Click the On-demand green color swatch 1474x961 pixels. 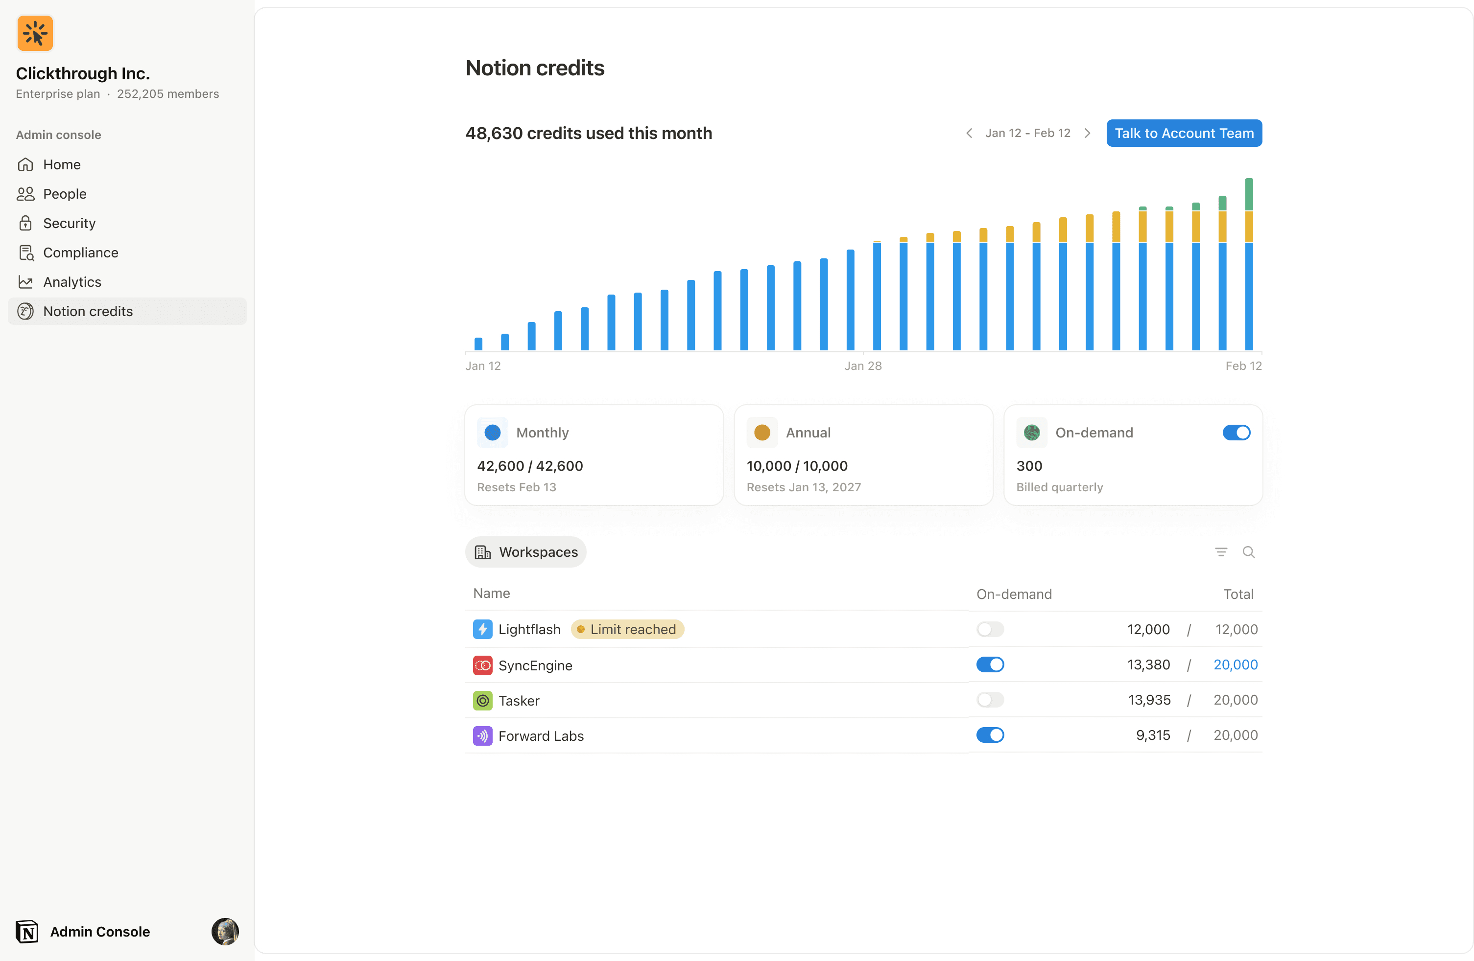click(x=1032, y=433)
